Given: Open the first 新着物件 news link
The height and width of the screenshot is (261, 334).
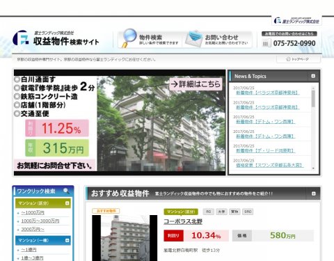Looking at the screenshot, I should point(268,93).
